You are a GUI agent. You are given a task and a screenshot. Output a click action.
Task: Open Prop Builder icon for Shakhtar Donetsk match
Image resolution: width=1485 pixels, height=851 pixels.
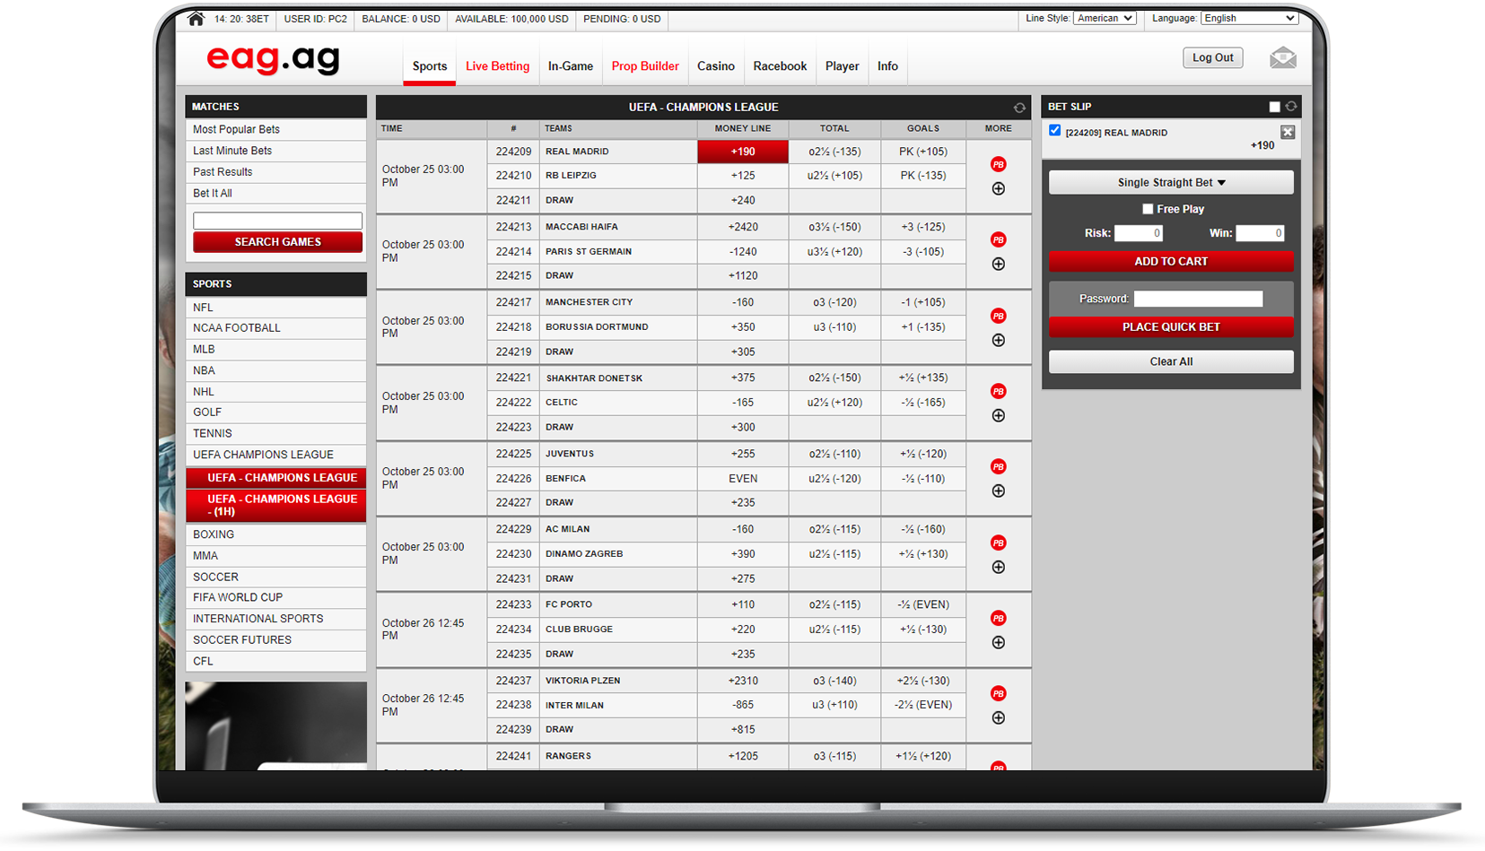click(998, 391)
